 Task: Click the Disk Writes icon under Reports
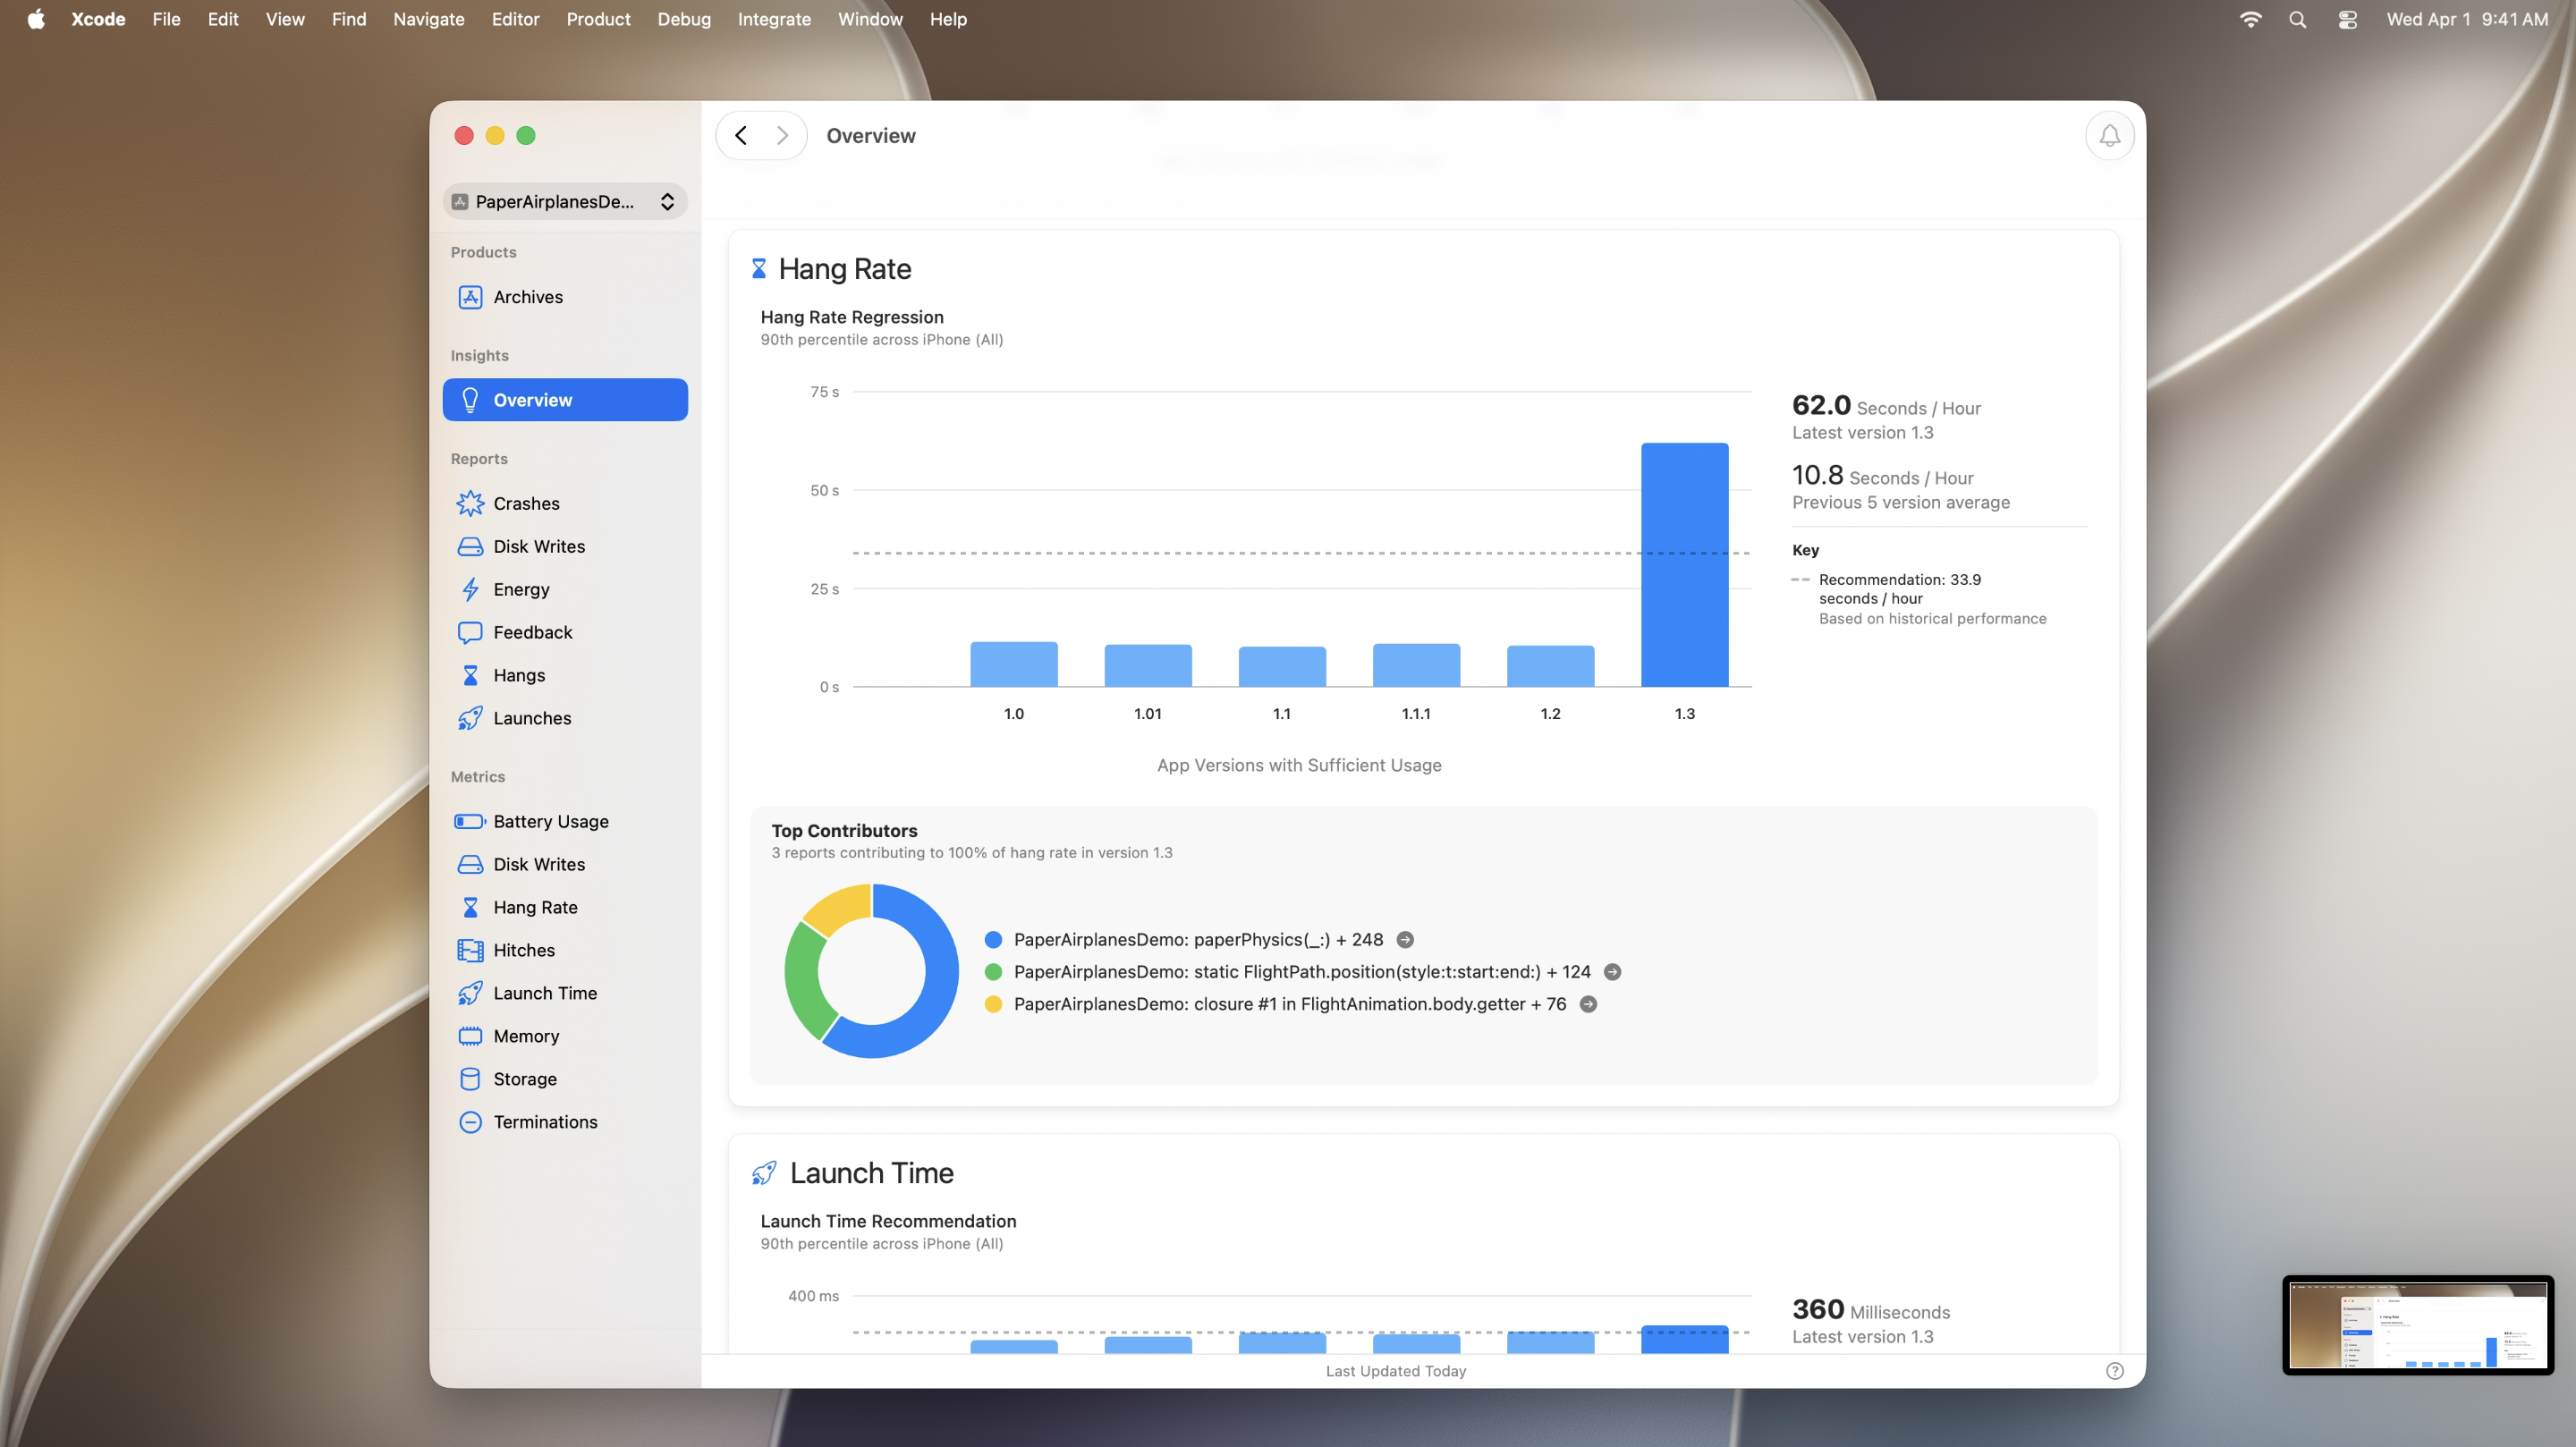pyautogui.click(x=470, y=546)
